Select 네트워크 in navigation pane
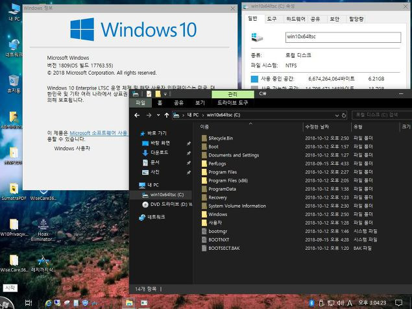The height and width of the screenshot is (309, 412). click(156, 217)
